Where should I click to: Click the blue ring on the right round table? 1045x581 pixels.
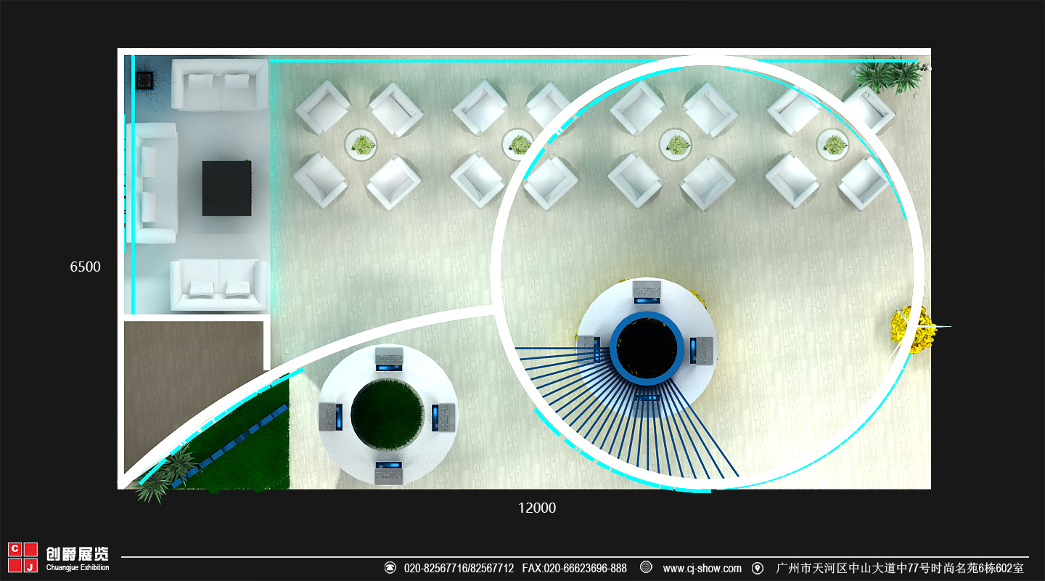click(x=647, y=349)
